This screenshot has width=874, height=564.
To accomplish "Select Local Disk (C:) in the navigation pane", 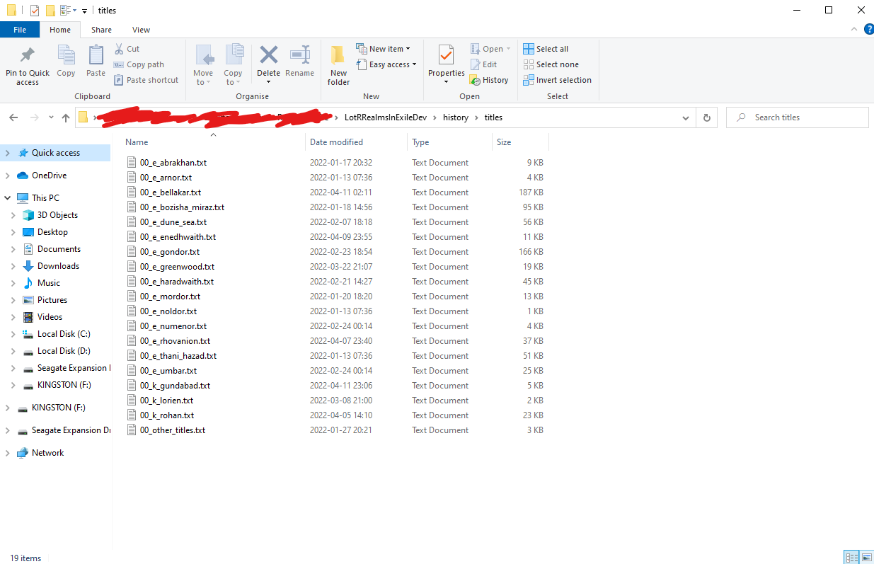I will click(x=64, y=334).
